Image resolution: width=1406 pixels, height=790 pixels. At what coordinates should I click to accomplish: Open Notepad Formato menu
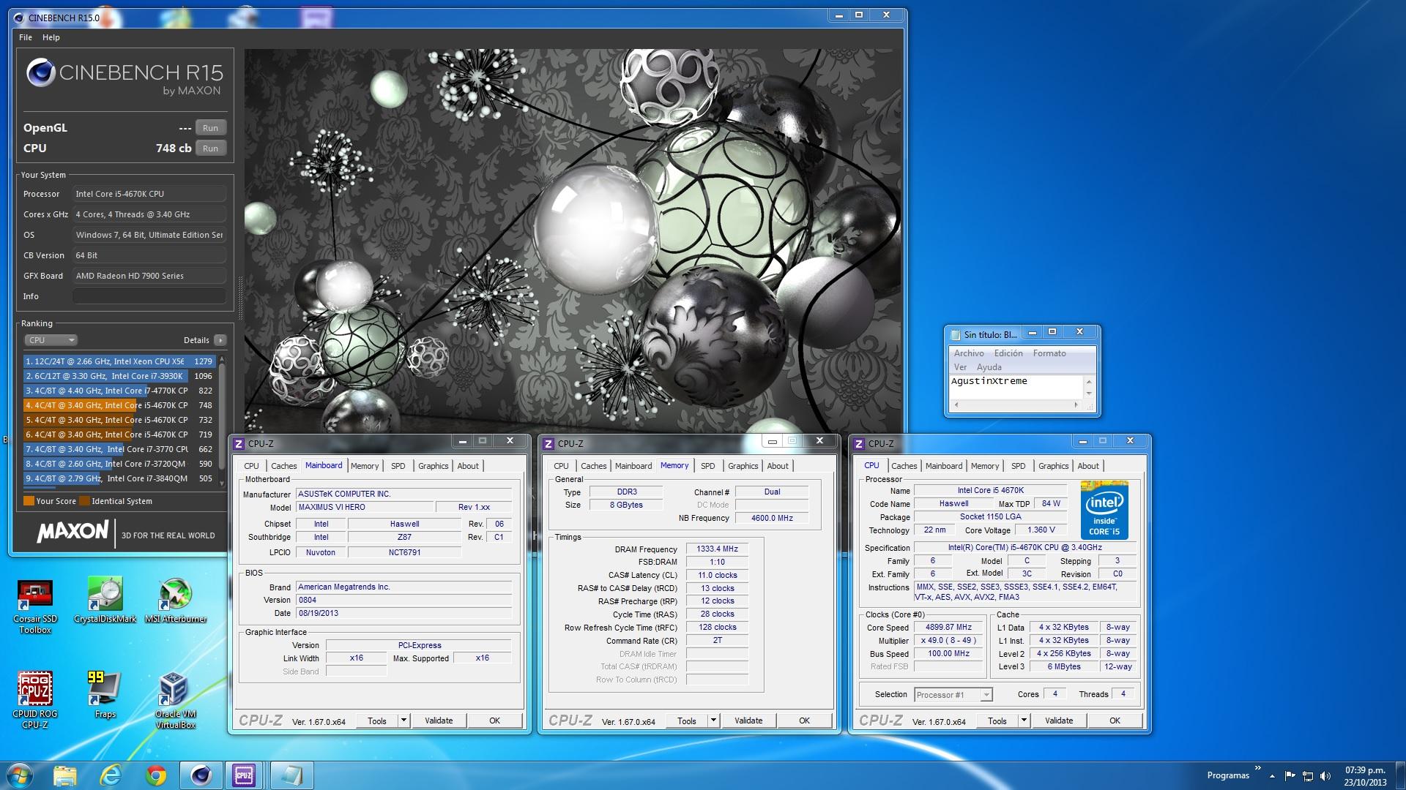1049,353
